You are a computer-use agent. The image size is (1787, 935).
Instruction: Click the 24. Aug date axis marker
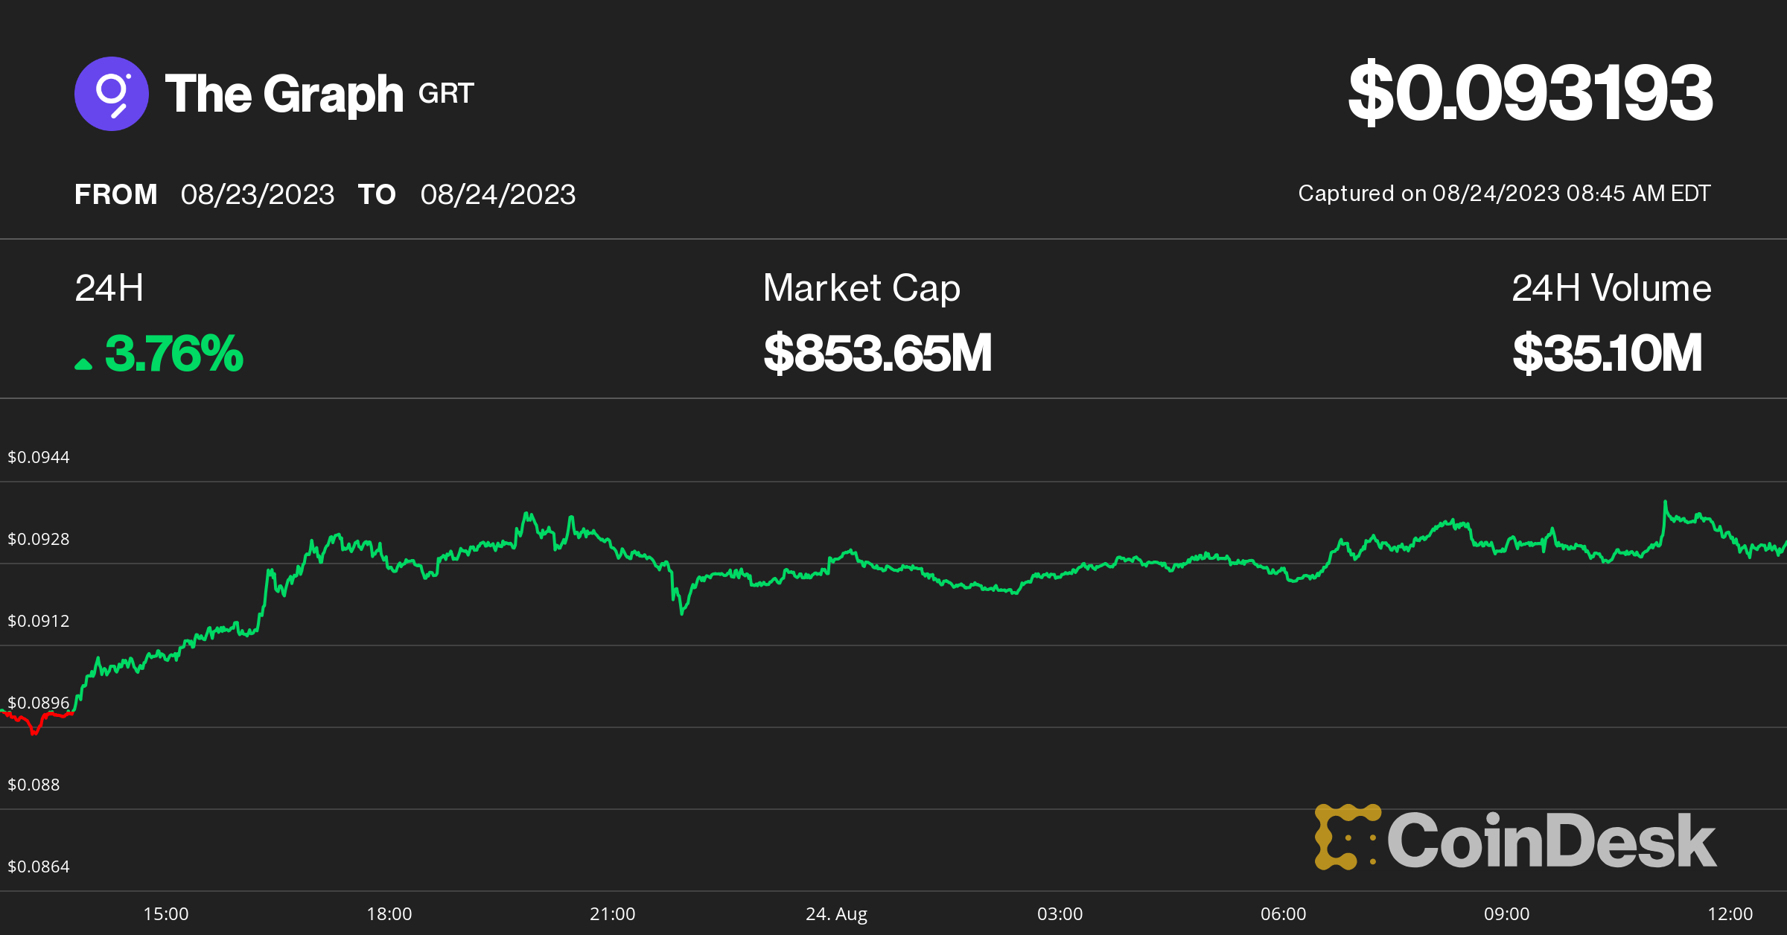point(836,913)
